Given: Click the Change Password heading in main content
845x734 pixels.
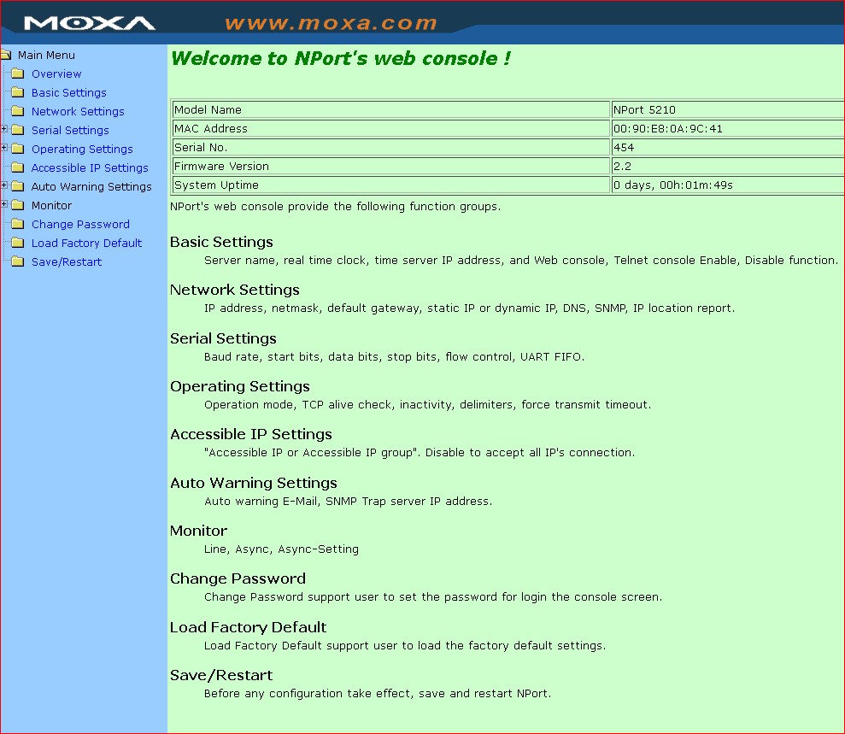Looking at the screenshot, I should coord(238,578).
